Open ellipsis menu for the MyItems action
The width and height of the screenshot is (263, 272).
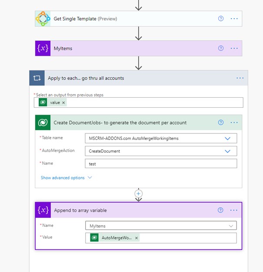pyautogui.click(x=234, y=48)
